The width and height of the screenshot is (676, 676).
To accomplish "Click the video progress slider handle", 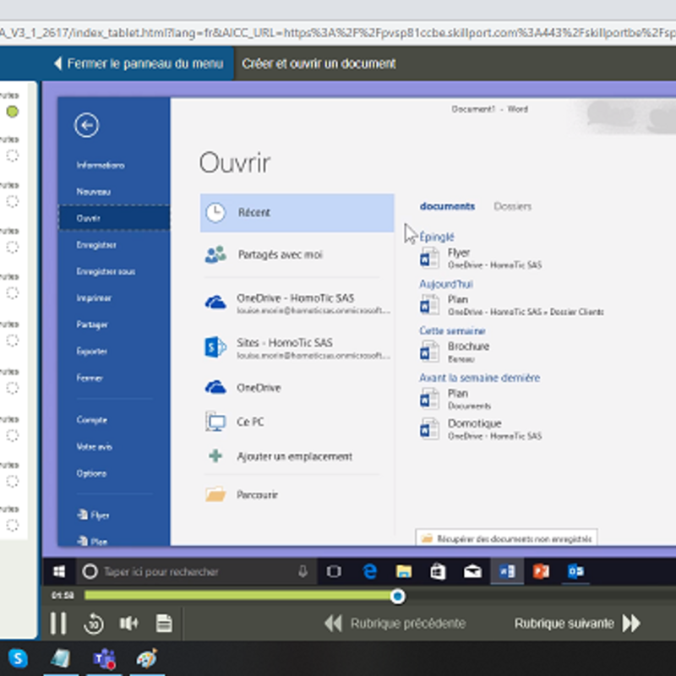I will [397, 597].
